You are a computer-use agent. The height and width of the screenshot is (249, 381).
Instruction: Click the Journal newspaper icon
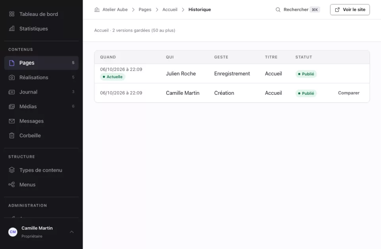12,92
